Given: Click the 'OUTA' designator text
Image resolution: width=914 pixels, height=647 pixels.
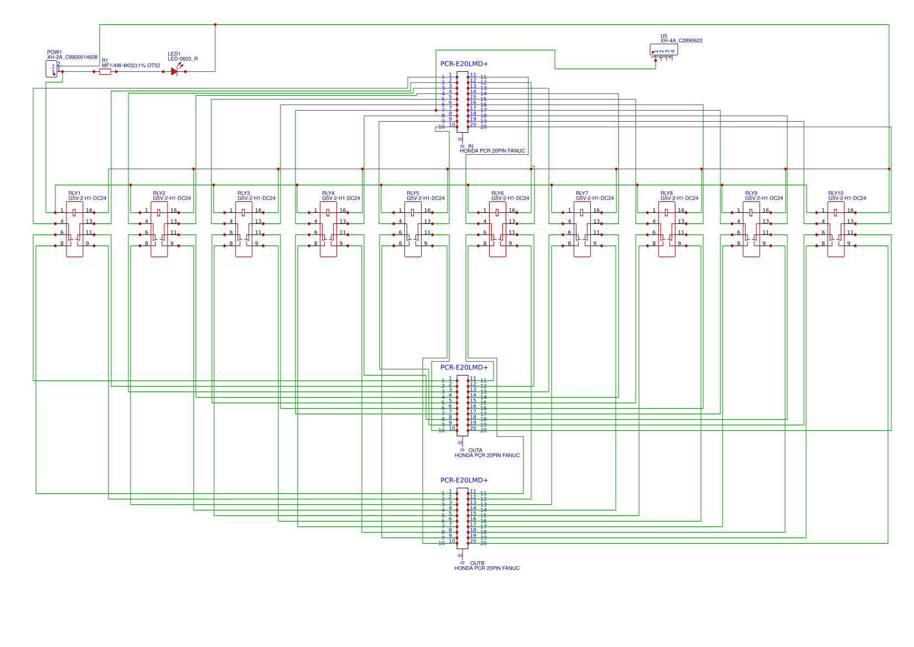Looking at the screenshot, I should [x=475, y=450].
